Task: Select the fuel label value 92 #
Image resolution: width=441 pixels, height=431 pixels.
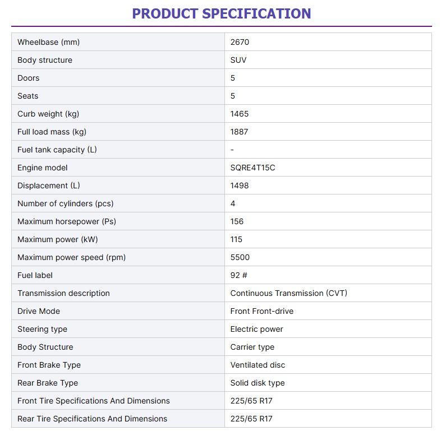Action: click(239, 275)
